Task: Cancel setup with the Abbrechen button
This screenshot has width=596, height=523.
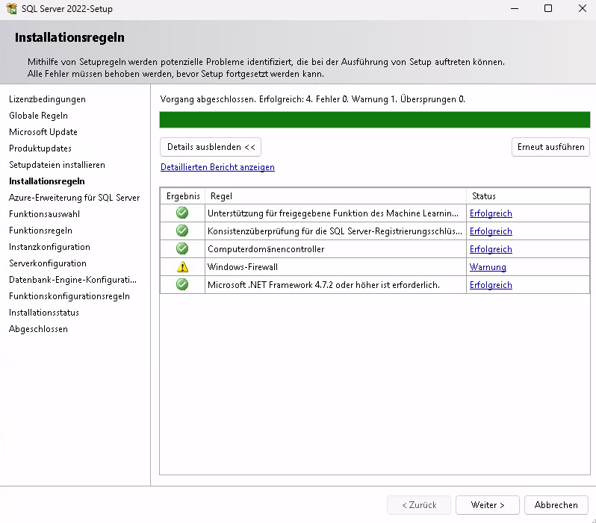Action: pyautogui.click(x=556, y=505)
